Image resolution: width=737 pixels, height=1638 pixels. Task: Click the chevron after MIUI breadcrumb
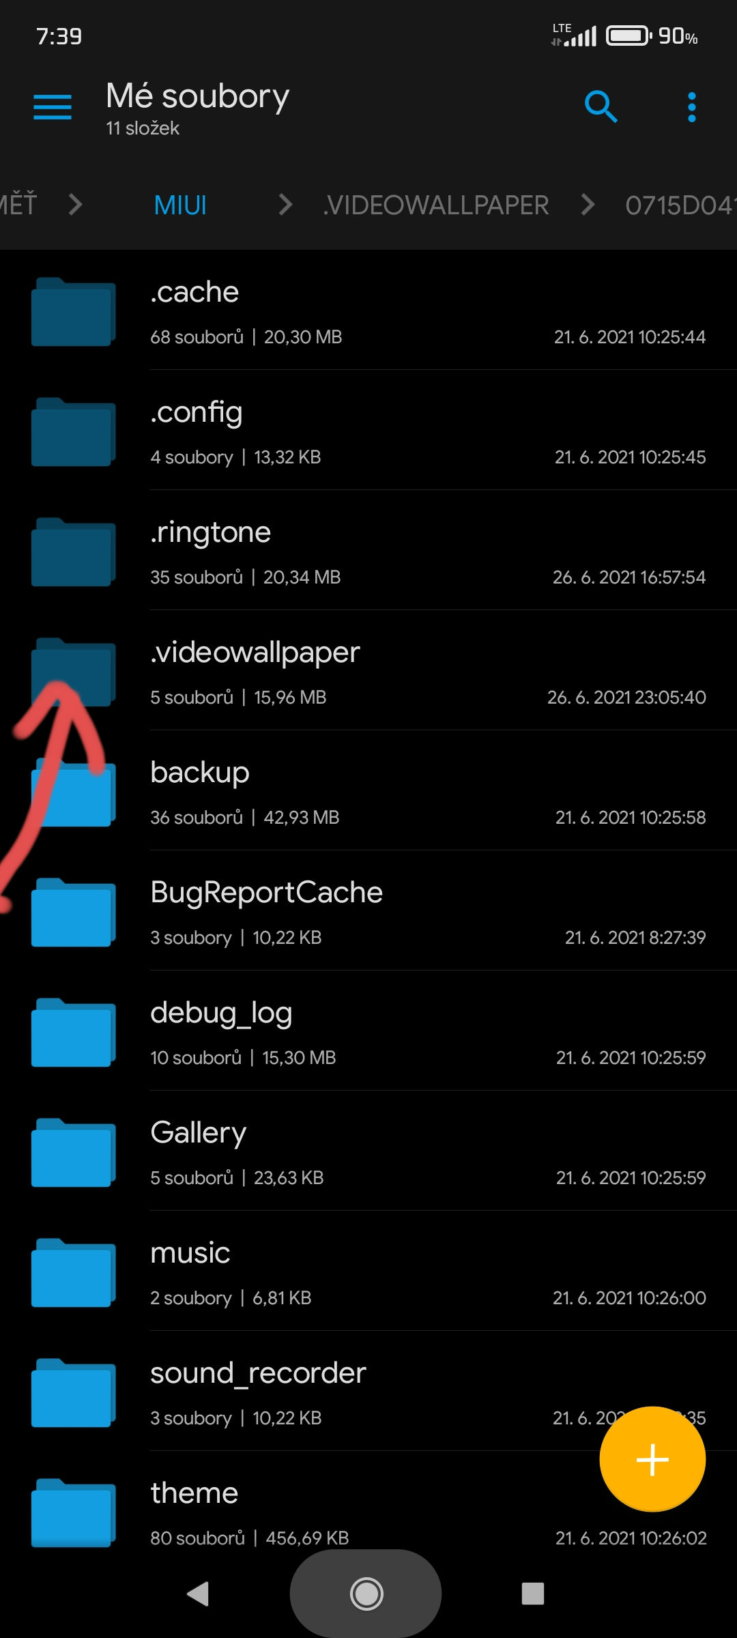(286, 204)
